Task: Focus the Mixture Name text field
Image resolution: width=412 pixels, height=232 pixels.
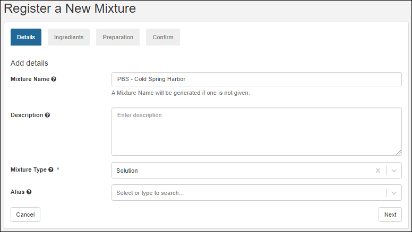Action: click(256, 79)
